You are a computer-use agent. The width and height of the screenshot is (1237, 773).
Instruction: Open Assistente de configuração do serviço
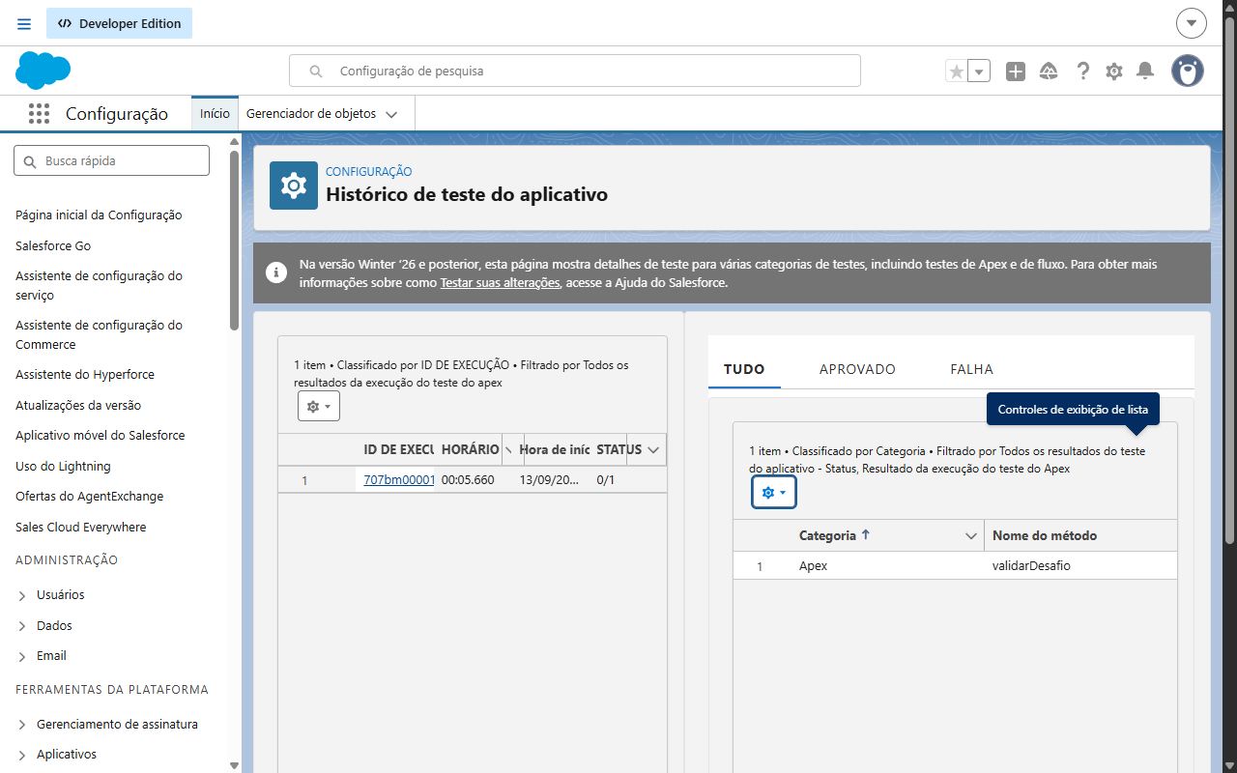click(x=99, y=285)
